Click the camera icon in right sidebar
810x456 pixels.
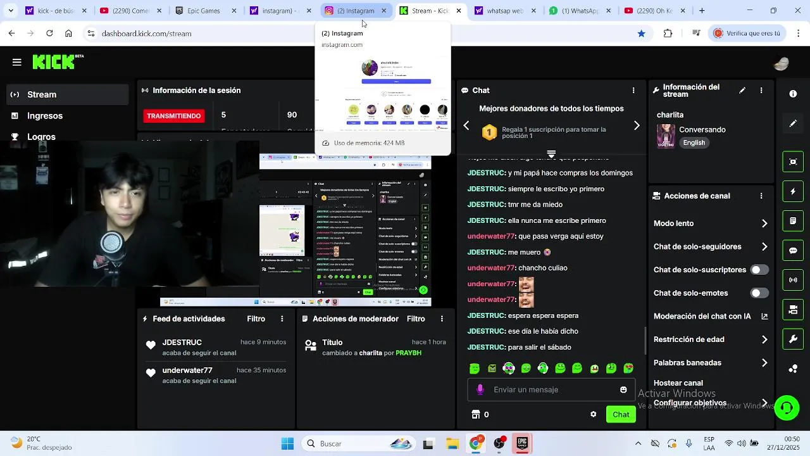pyautogui.click(x=793, y=310)
